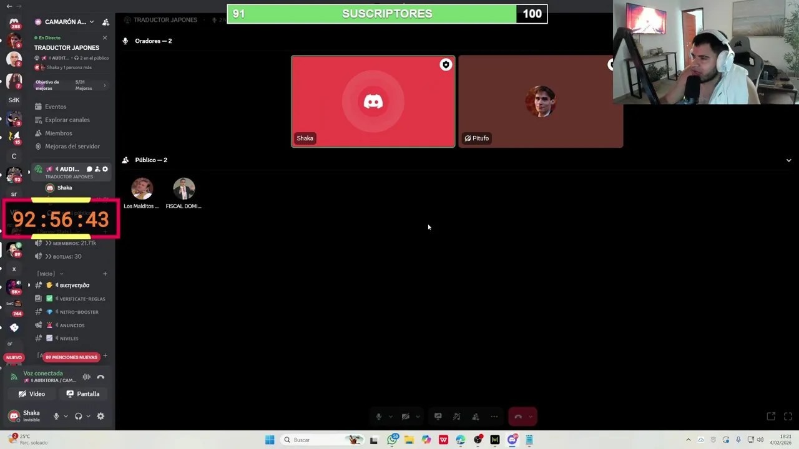Click stage activities icon in controls
Screen dimensions: 799x449
click(x=457, y=417)
